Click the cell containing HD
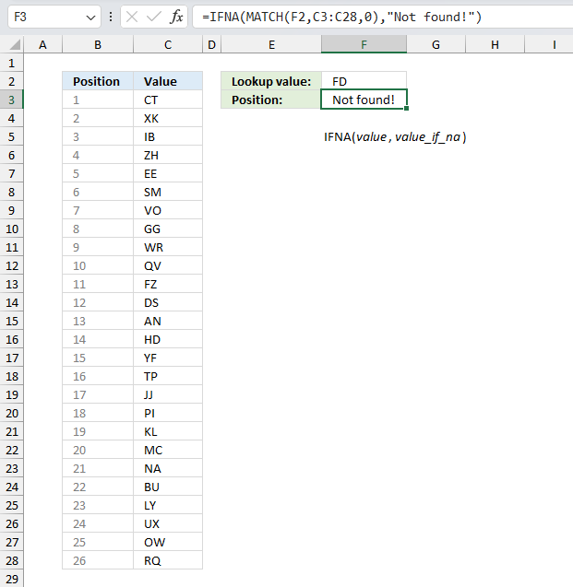Screen dimensions: 573x587 (x=168, y=339)
